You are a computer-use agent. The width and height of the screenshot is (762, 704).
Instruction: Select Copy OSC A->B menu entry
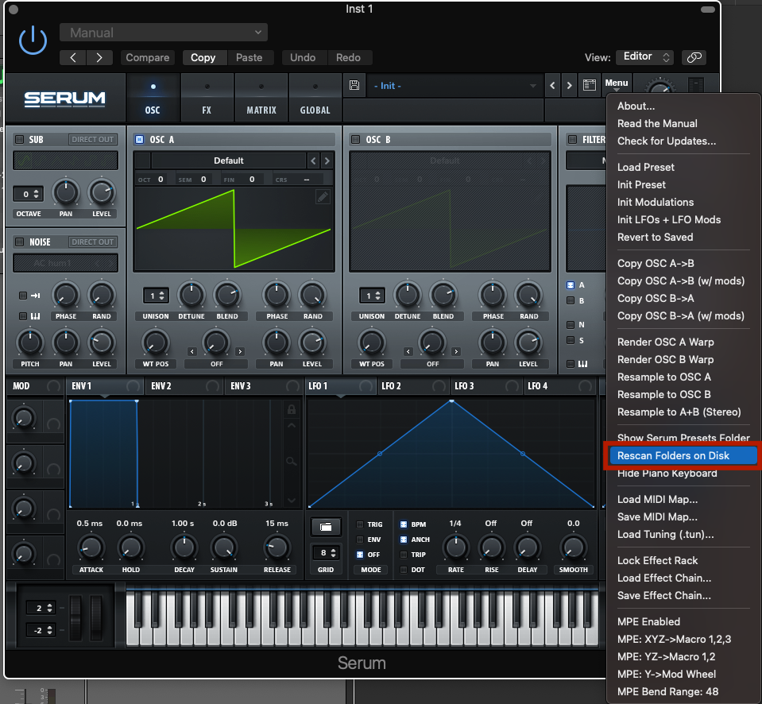pos(656,263)
